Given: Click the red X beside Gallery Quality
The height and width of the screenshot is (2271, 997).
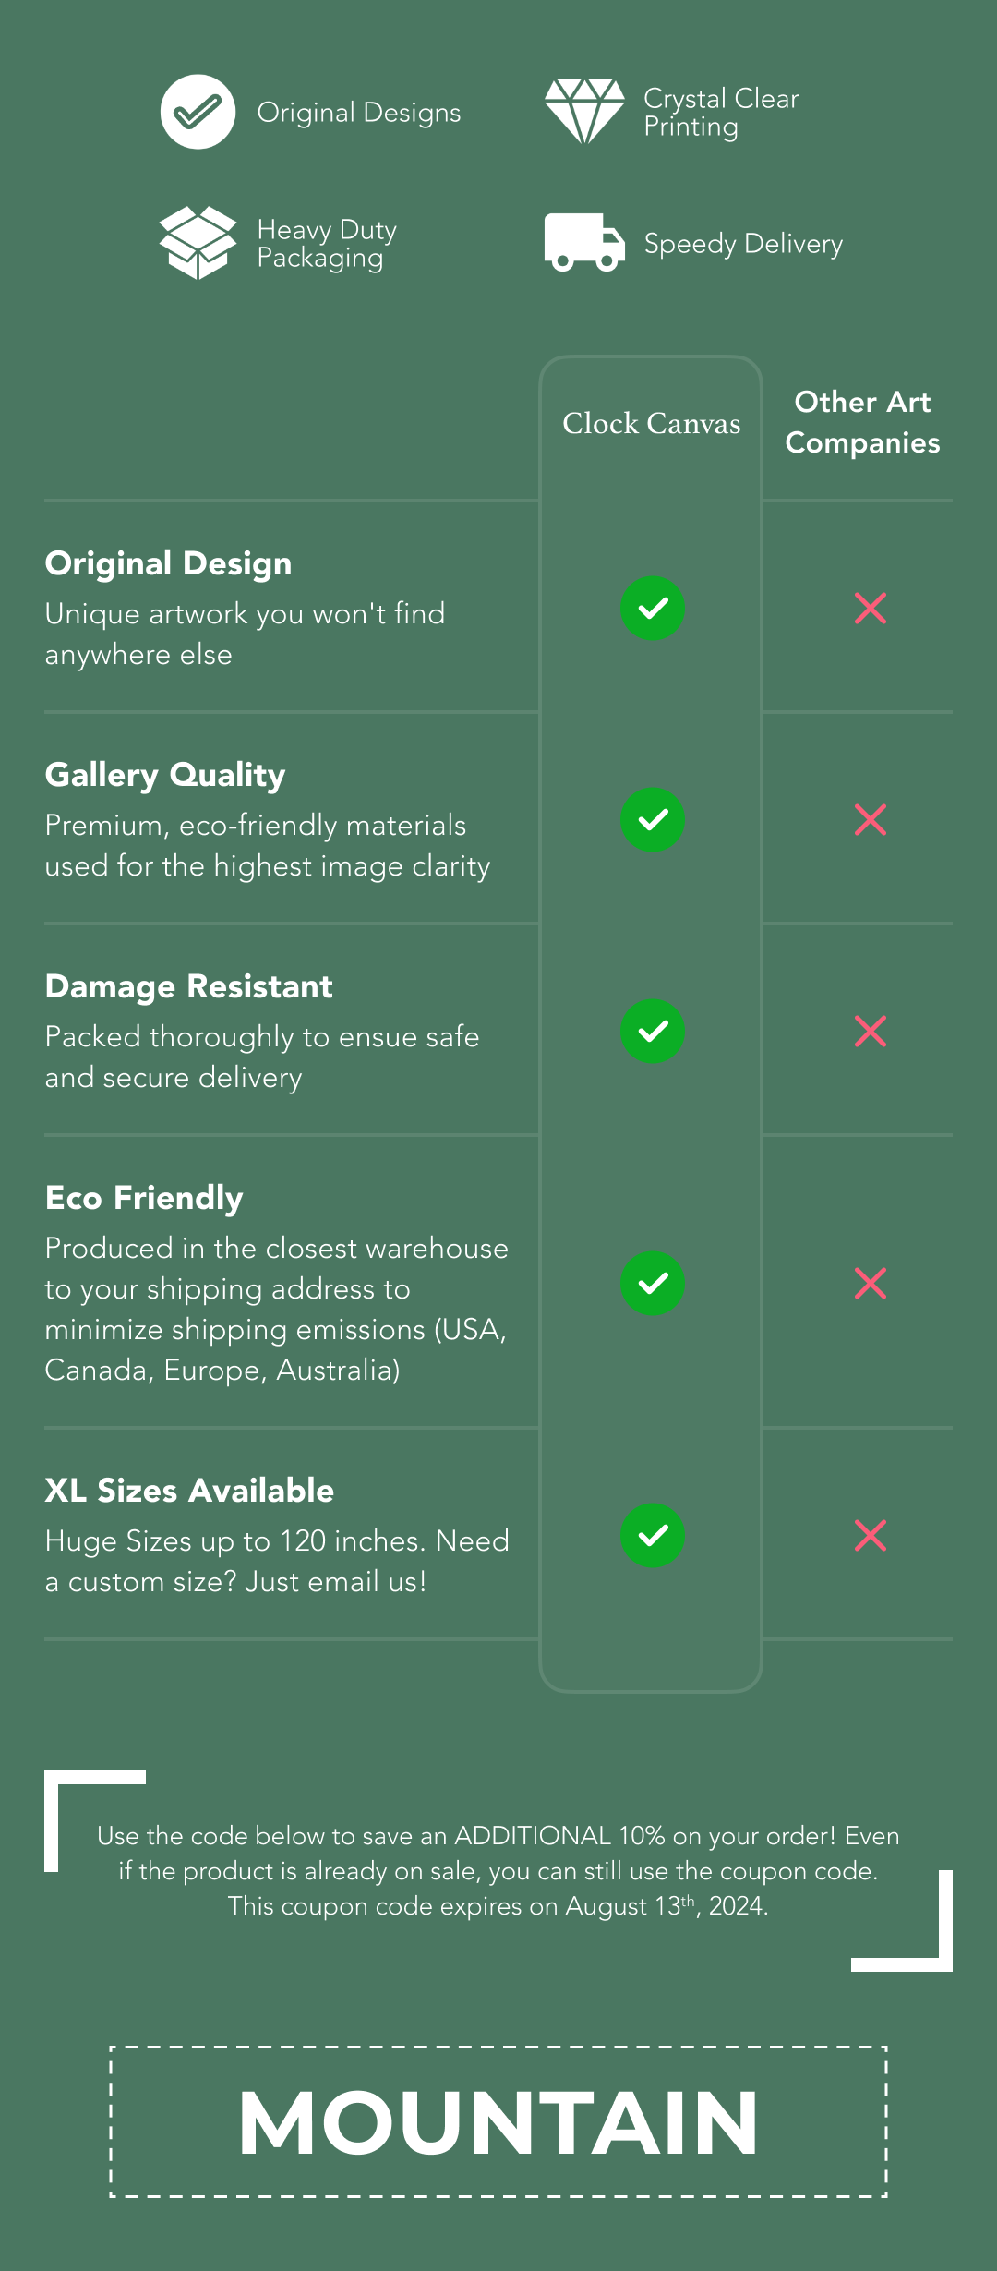Looking at the screenshot, I should click(x=871, y=820).
